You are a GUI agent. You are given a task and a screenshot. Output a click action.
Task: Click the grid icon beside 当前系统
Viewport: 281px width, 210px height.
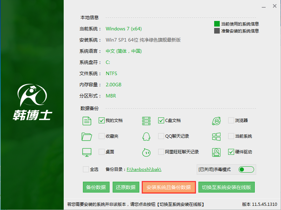216,136
